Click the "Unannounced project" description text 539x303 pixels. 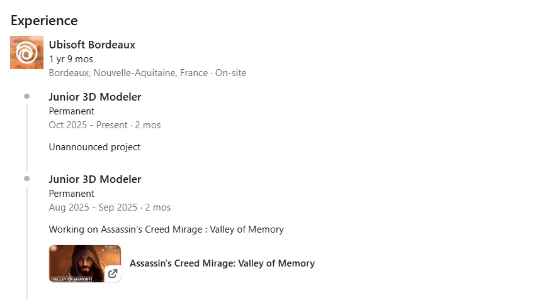(x=94, y=147)
